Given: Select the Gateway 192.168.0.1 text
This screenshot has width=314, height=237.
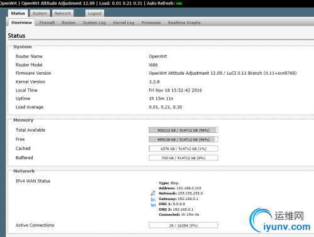Looking at the screenshot, I should (x=188, y=199).
